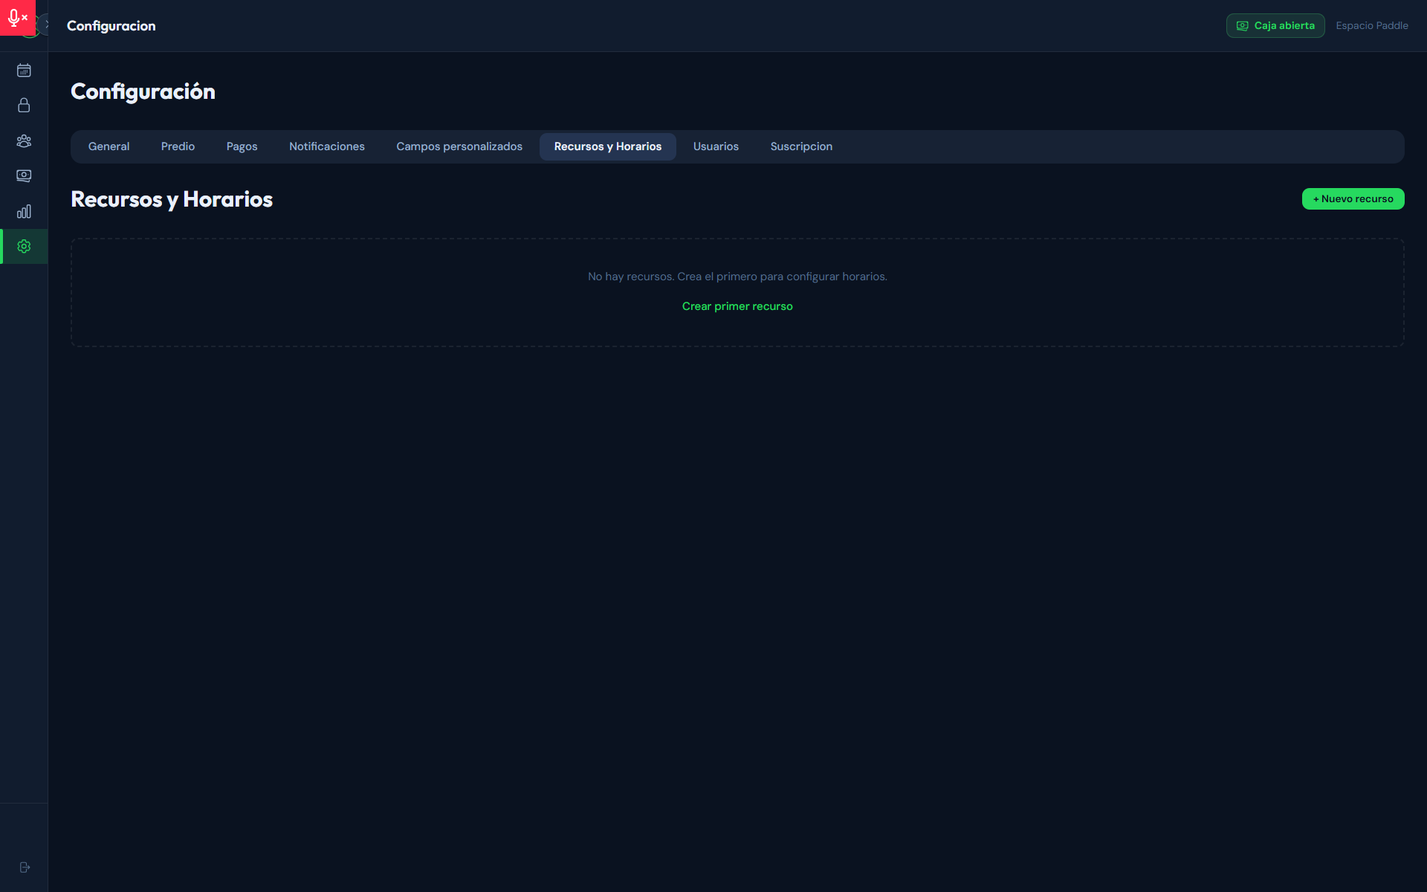Switch to the General tab
Viewport: 1427px width, 892px height.
click(109, 146)
